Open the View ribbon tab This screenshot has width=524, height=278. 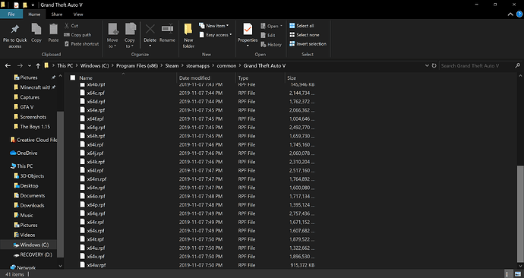click(x=78, y=14)
